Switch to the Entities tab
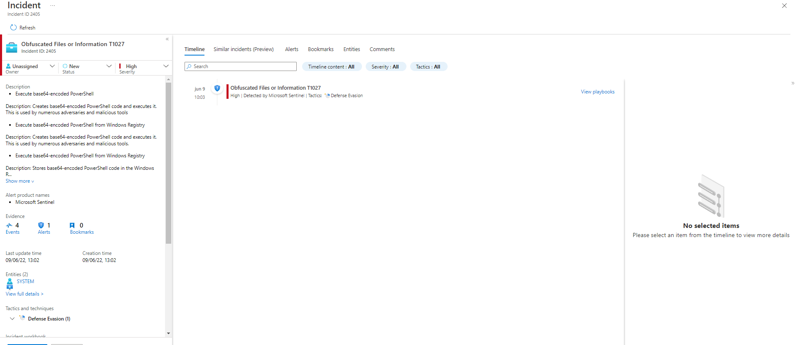Image resolution: width=795 pixels, height=345 pixels. click(x=352, y=49)
